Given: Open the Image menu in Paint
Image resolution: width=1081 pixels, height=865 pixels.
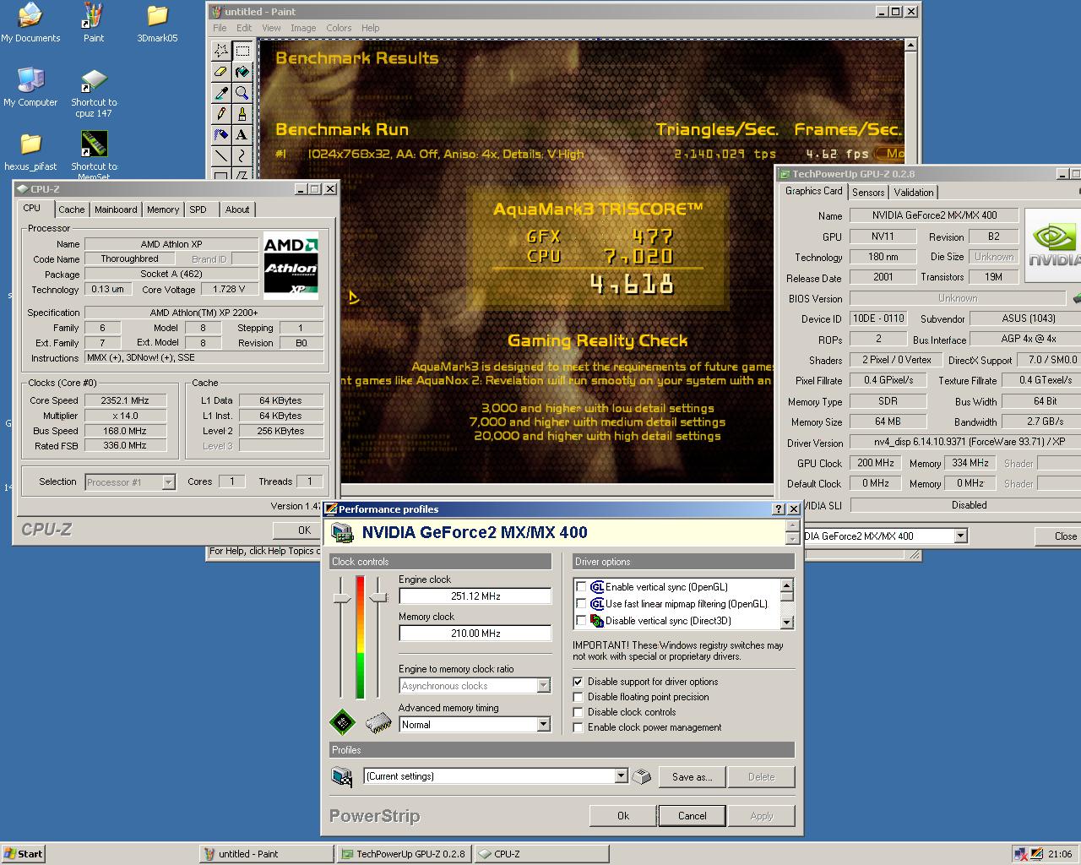Looking at the screenshot, I should tap(303, 28).
